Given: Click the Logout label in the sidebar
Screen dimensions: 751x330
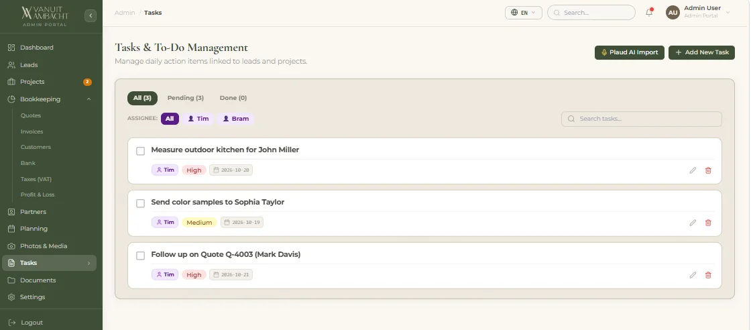Looking at the screenshot, I should click(32, 323).
